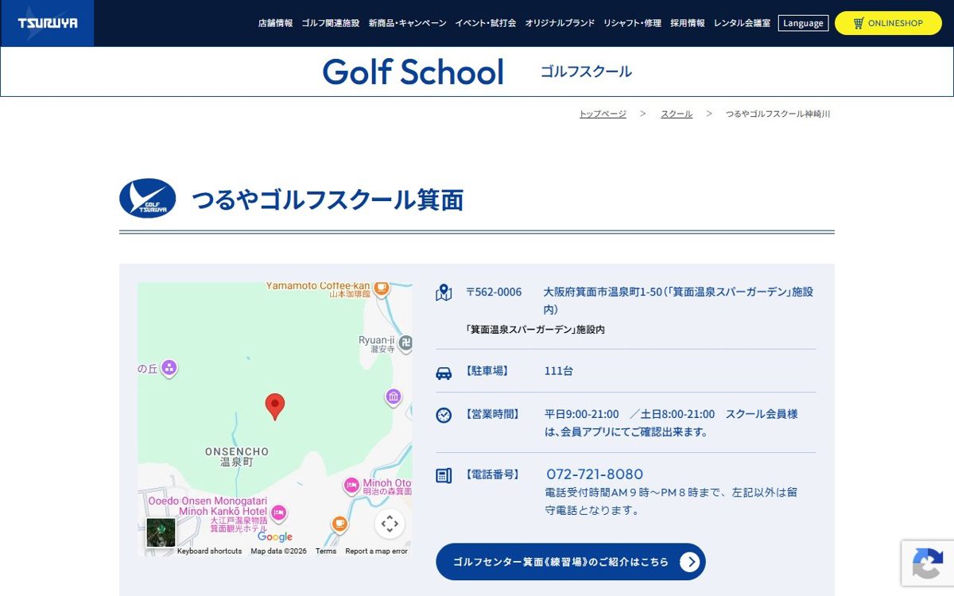Click the Google logo on map
The image size is (954, 596).
275,537
